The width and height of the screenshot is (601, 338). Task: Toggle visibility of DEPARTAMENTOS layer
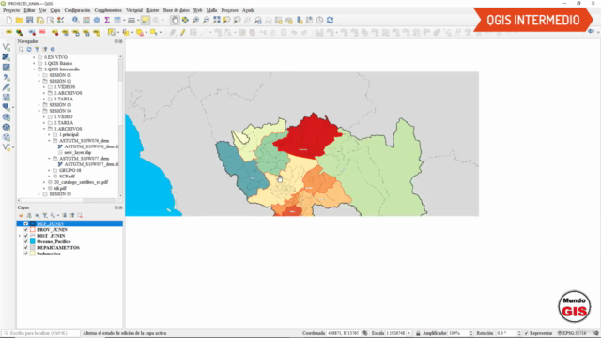click(26, 248)
